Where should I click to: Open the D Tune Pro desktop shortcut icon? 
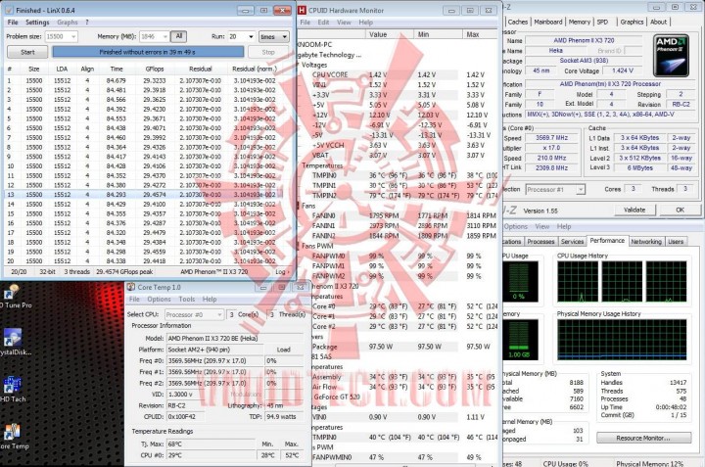pos(11,292)
